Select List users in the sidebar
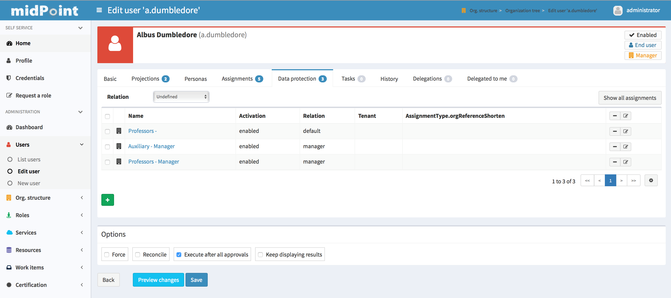This screenshot has height=298, width=671. click(29, 160)
